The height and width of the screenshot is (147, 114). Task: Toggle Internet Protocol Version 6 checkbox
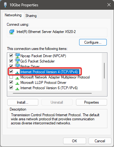pyautogui.click(x=11, y=87)
